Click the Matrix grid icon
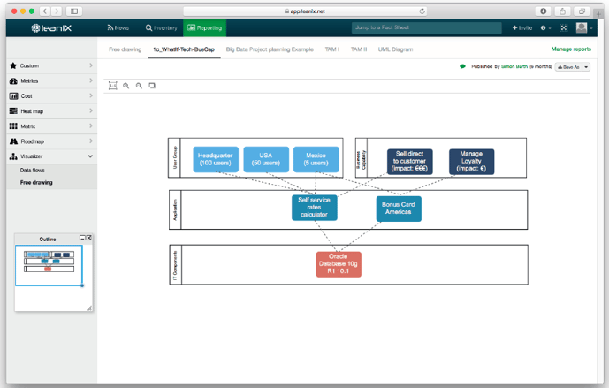The image size is (609, 388). [13, 126]
